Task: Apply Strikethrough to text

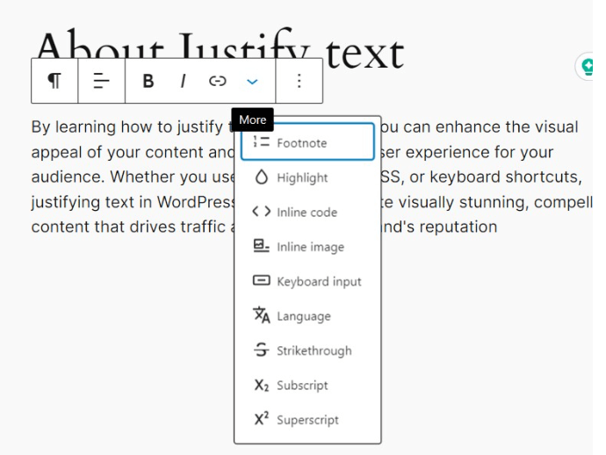Action: [x=307, y=350]
